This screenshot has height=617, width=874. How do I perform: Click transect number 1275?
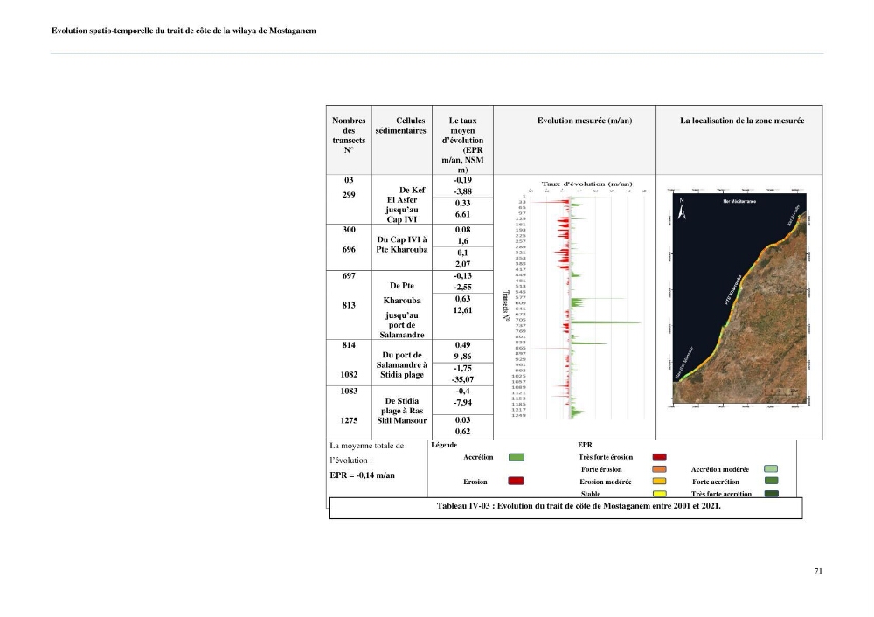click(x=349, y=421)
